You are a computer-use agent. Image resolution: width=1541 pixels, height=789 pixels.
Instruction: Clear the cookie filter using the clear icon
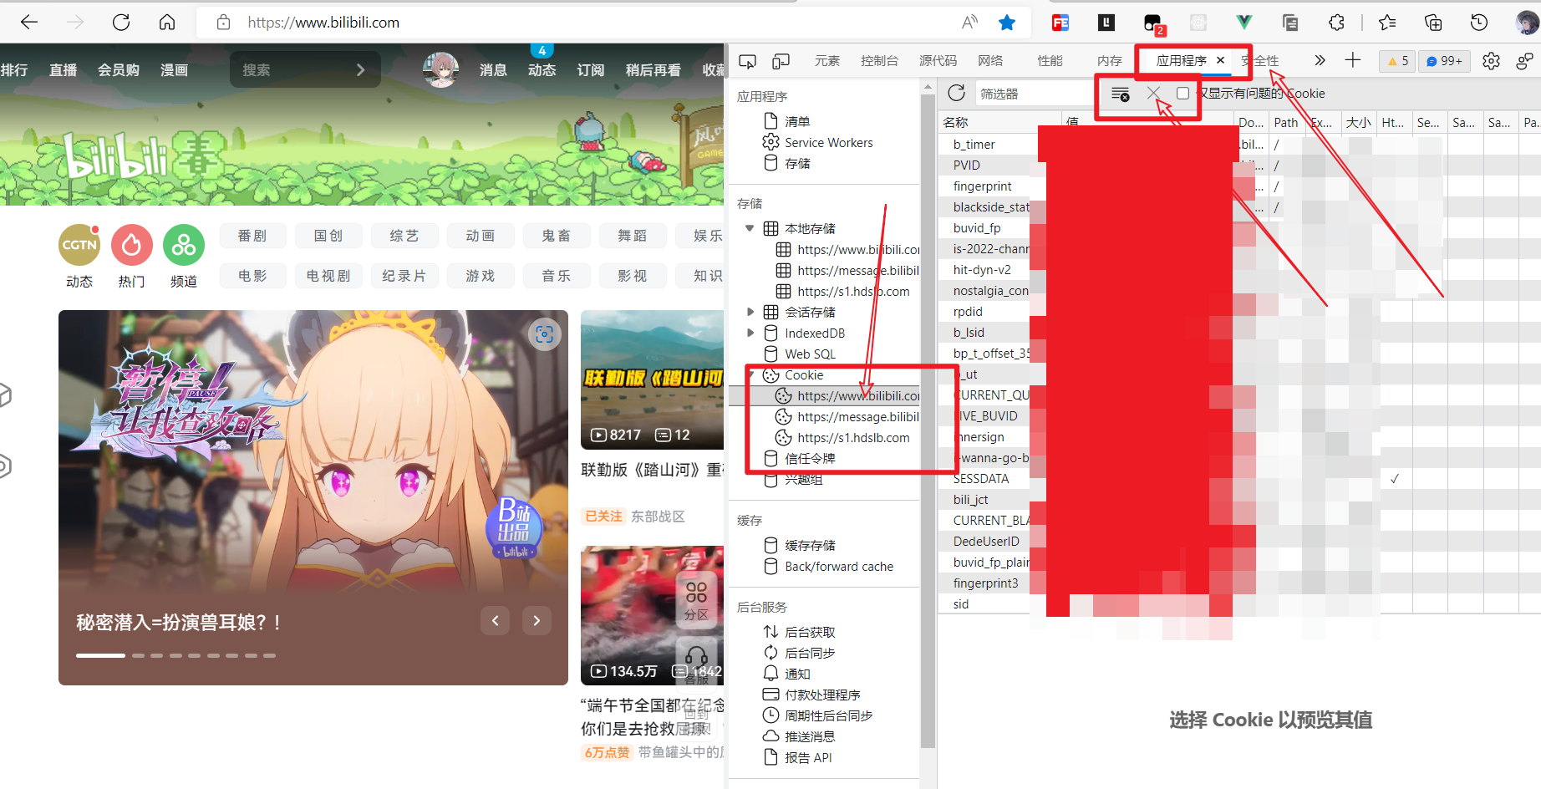tap(1120, 94)
